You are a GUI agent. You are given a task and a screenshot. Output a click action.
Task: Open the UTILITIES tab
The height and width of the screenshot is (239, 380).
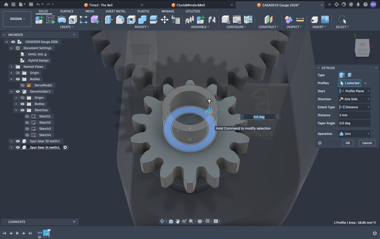193,11
